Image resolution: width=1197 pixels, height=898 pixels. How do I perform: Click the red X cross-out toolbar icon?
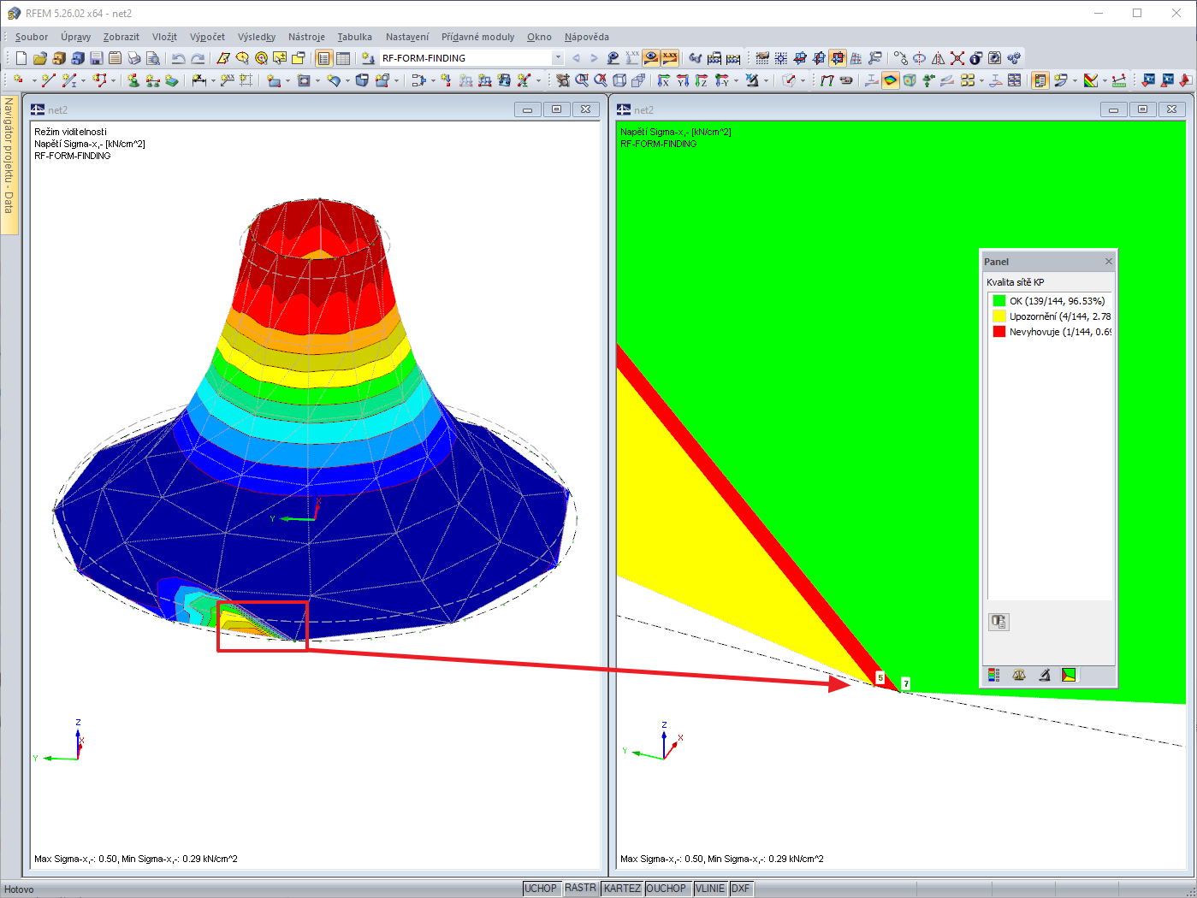pyautogui.click(x=957, y=58)
